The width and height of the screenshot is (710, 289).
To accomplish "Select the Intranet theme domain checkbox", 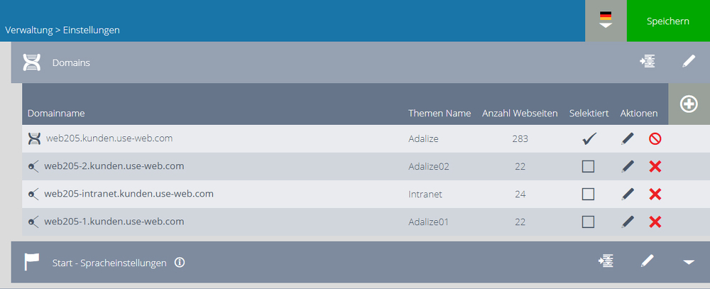I will (588, 195).
